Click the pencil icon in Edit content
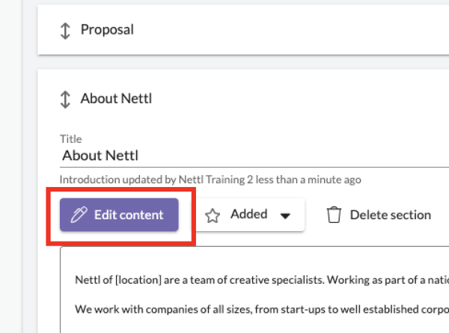 [x=79, y=215]
